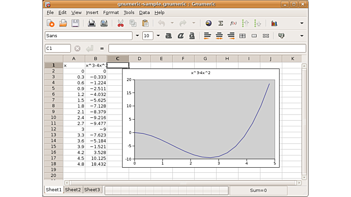Image resolution: width=351 pixels, height=197 pixels.
Task: Click the Insert hyperlink globe icon
Action: [x=209, y=23]
